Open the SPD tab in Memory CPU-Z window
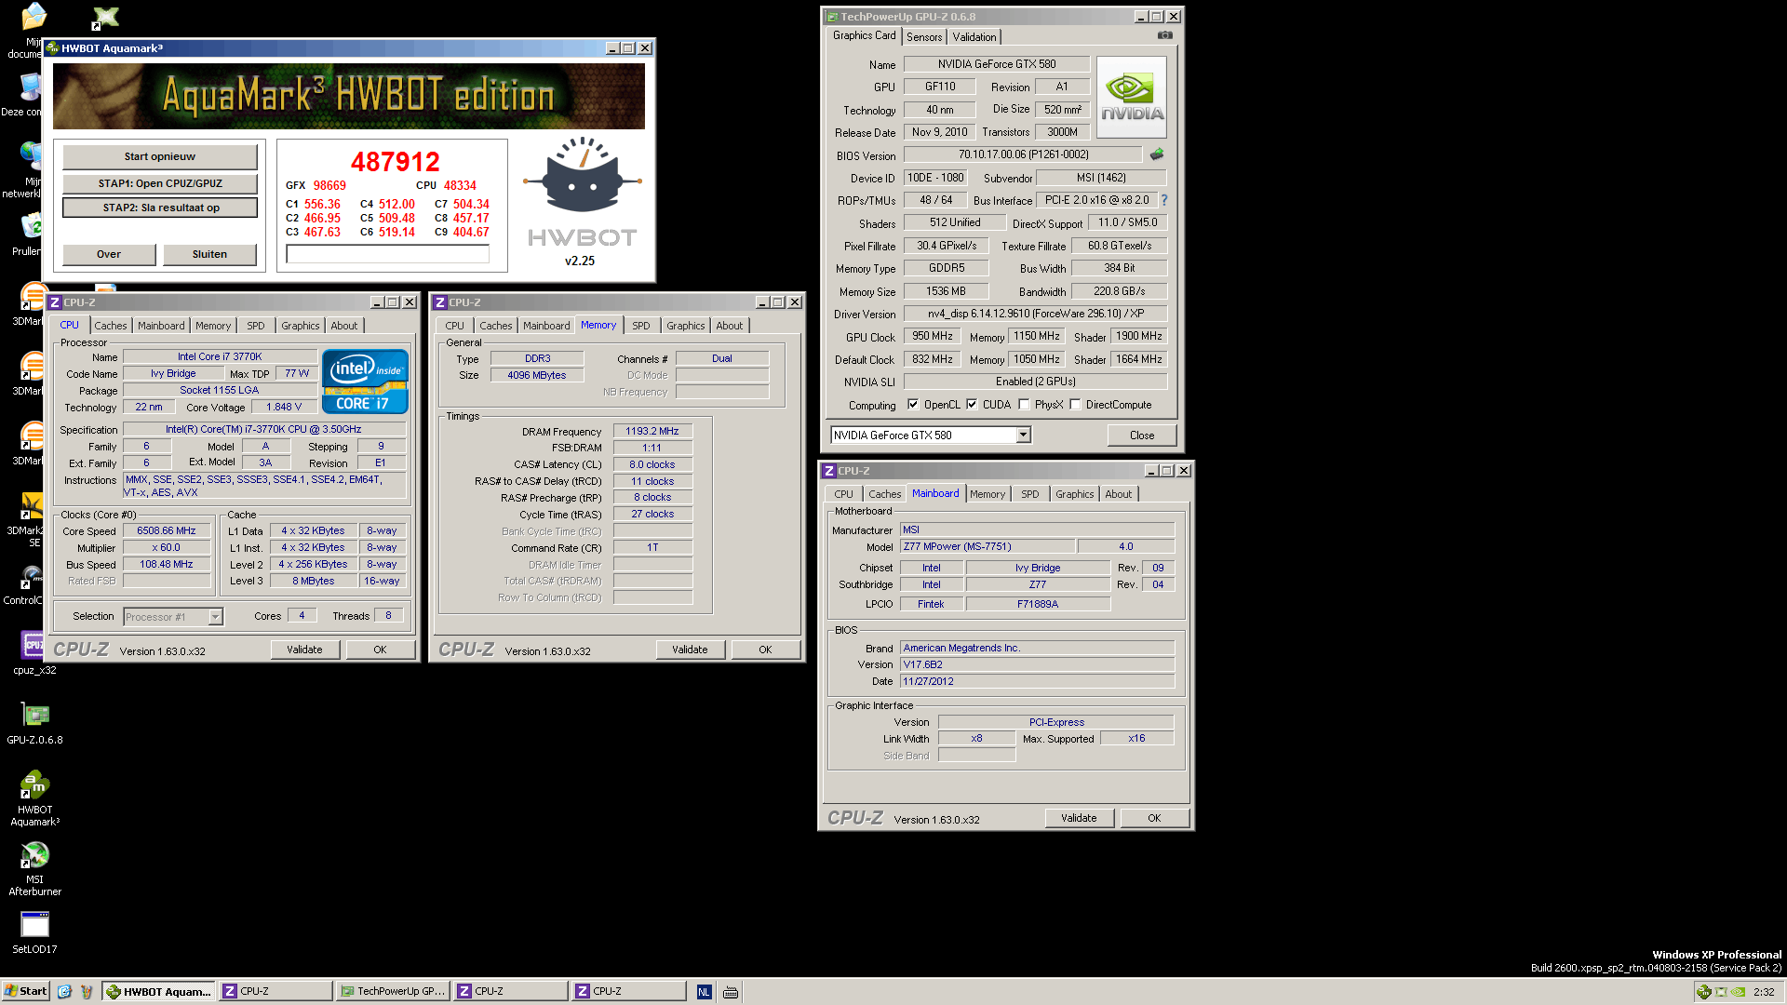 tap(640, 326)
